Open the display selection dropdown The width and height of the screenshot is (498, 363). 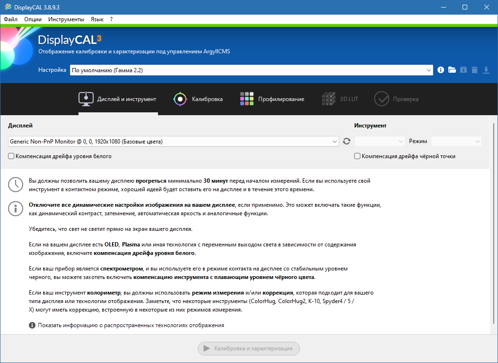tap(334, 141)
